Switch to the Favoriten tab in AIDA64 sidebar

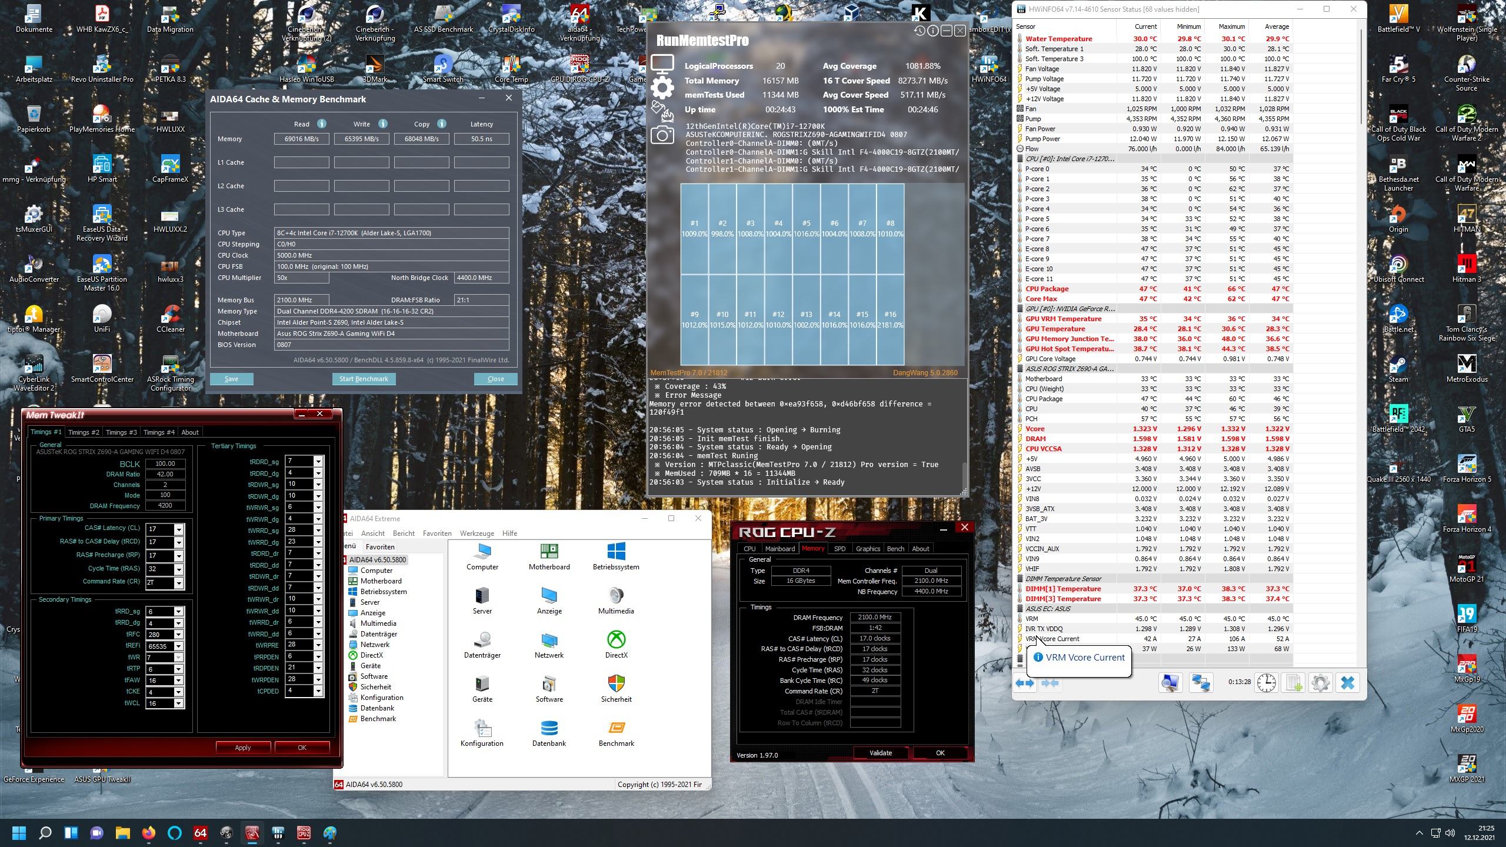point(380,547)
